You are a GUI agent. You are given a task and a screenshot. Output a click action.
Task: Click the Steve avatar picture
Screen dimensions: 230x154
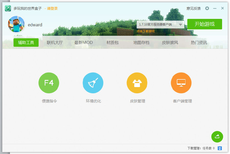pos(16,24)
